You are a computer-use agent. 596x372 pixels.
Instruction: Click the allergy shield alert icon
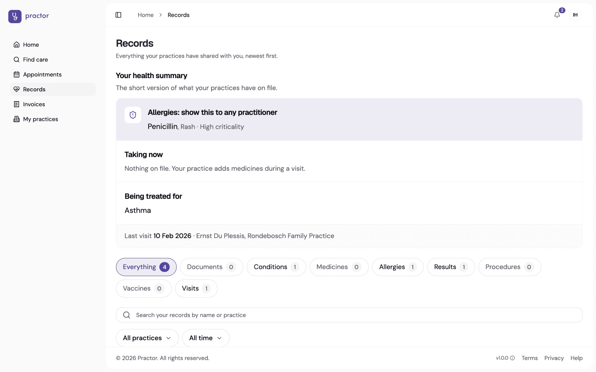pos(133,115)
